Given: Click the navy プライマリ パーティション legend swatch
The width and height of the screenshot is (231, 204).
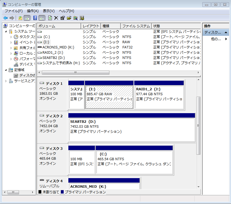Looking at the screenshot, I should 62,192.
